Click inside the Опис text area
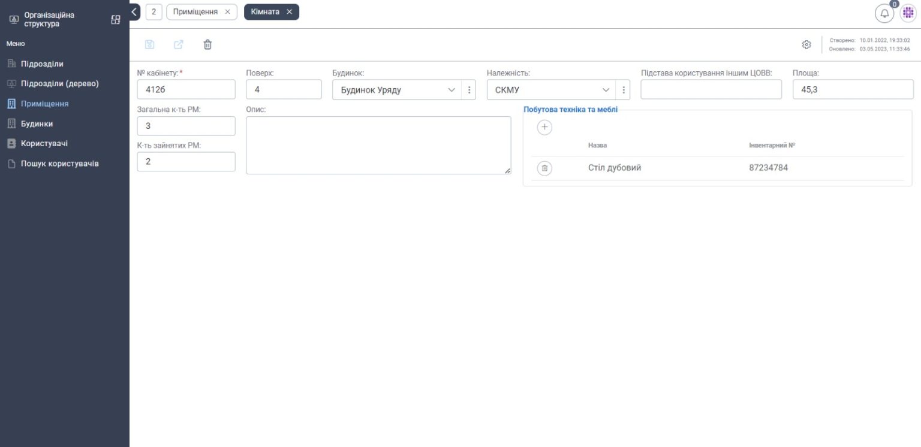 click(378, 144)
